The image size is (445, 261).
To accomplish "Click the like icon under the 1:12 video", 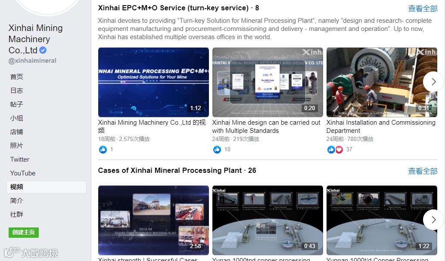I will pos(103,149).
